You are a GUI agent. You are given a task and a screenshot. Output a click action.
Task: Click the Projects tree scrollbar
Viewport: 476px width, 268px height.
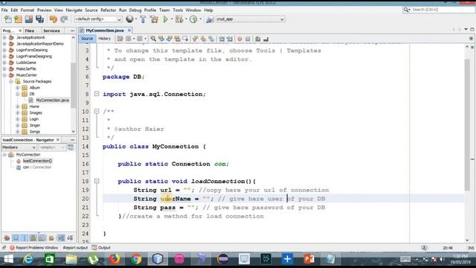pyautogui.click(x=73, y=85)
